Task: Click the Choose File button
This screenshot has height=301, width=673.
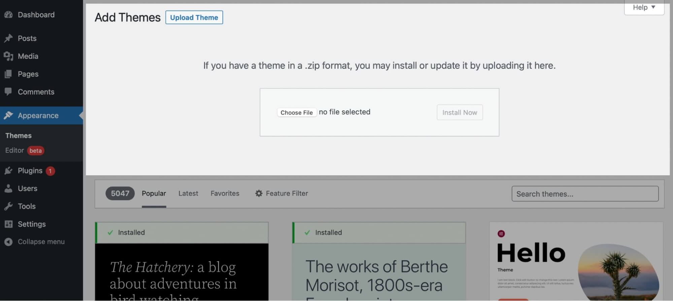Action: coord(297,112)
